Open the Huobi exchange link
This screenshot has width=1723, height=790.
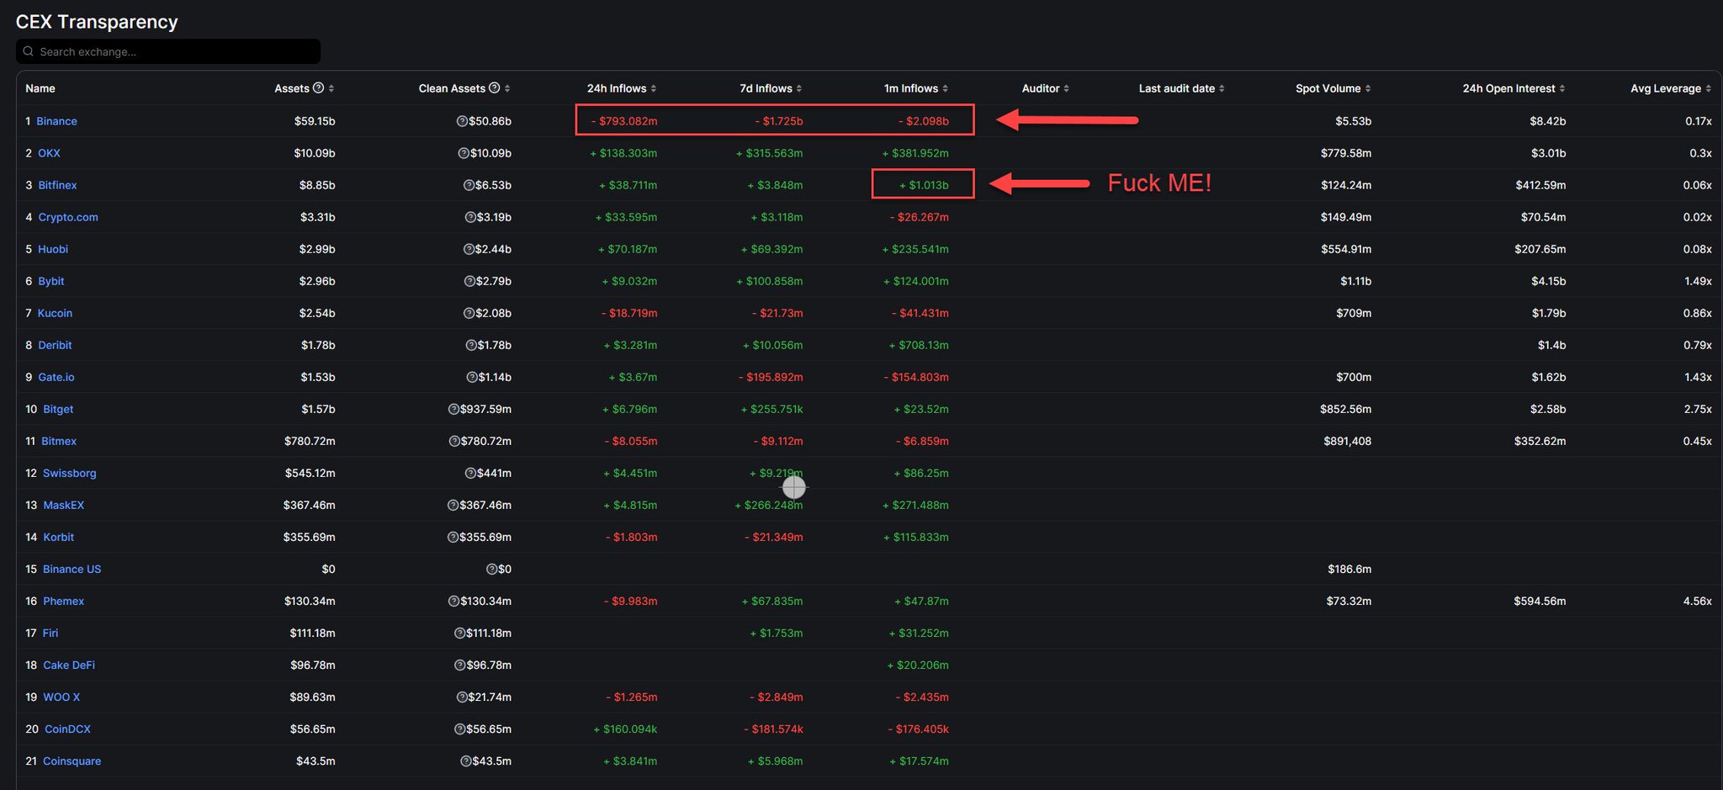[53, 249]
